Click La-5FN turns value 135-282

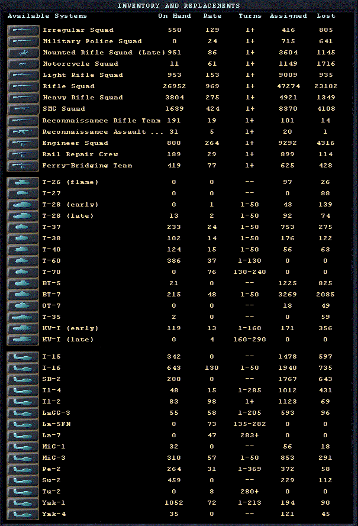(250, 424)
